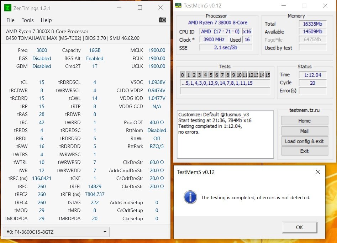
Task: Click the testing log text area
Action: (x=225, y=134)
